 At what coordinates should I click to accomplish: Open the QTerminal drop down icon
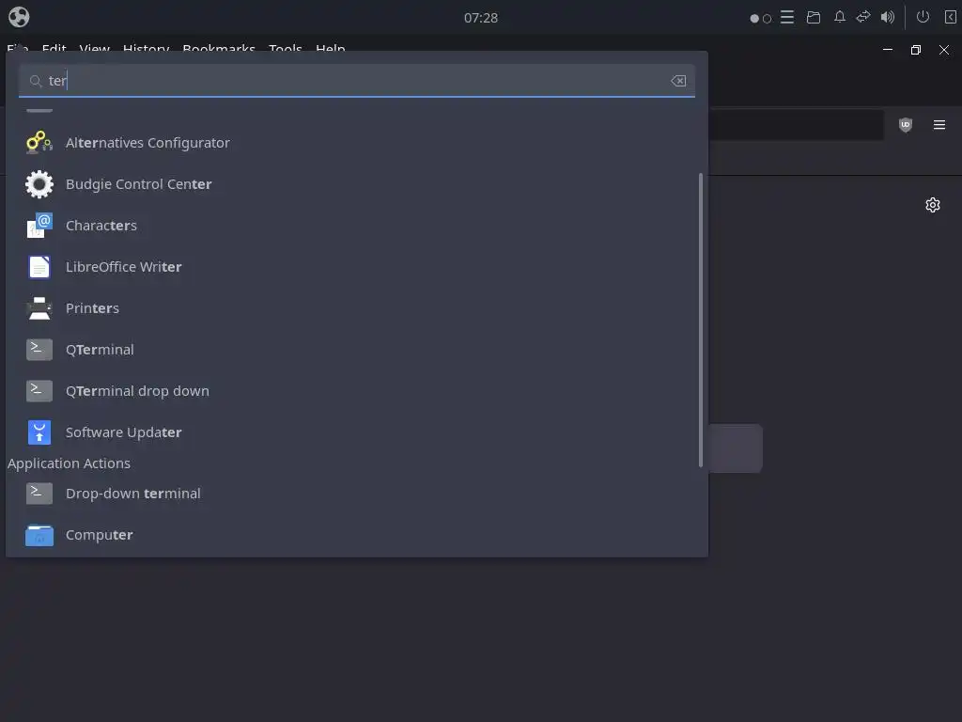(39, 391)
